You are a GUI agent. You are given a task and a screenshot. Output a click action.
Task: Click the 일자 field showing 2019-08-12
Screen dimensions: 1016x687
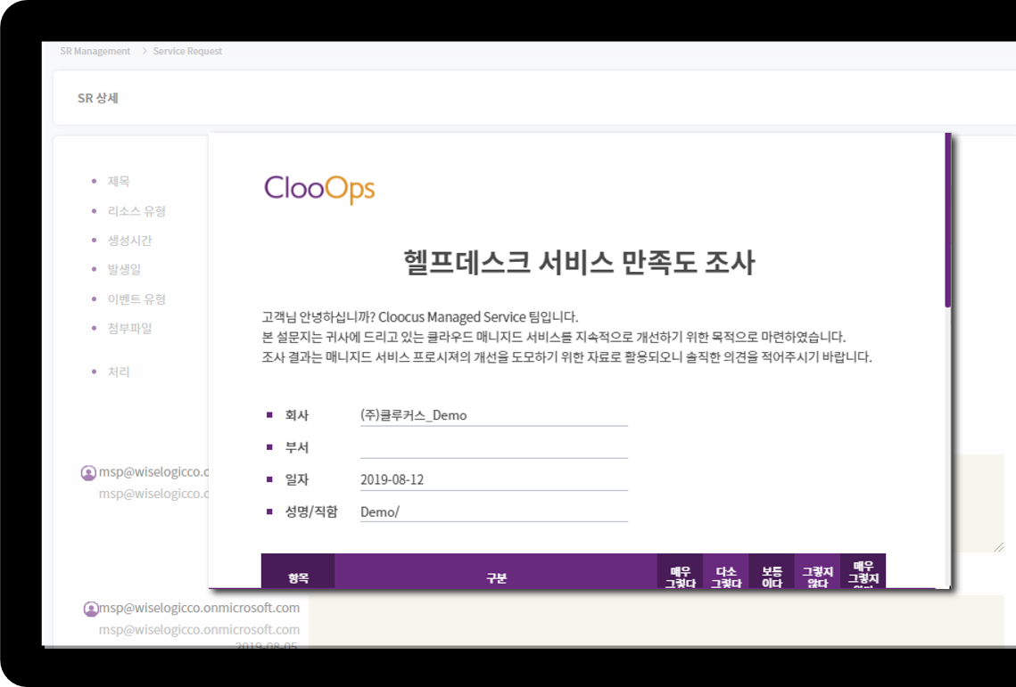click(x=494, y=479)
